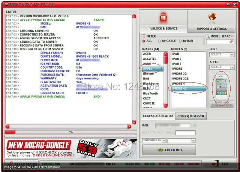Screen dimensions: 240x172
Task: Click the 8% progress bar
Action: pyautogui.click(x=71, y=132)
